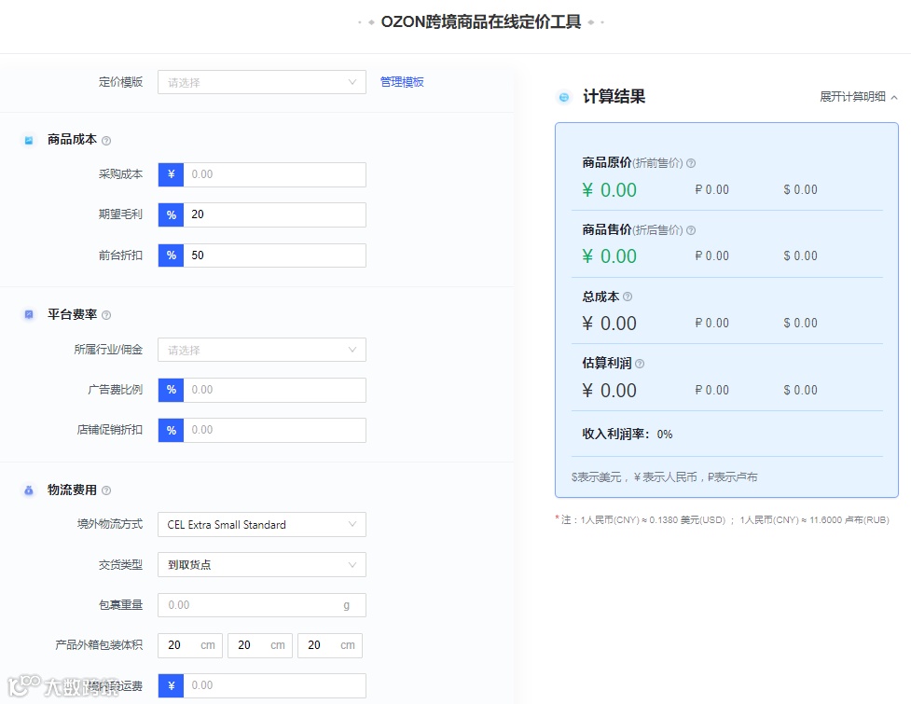Click the help icon next to 估算利润
Viewport: 911px width, 704px height.
coord(640,364)
